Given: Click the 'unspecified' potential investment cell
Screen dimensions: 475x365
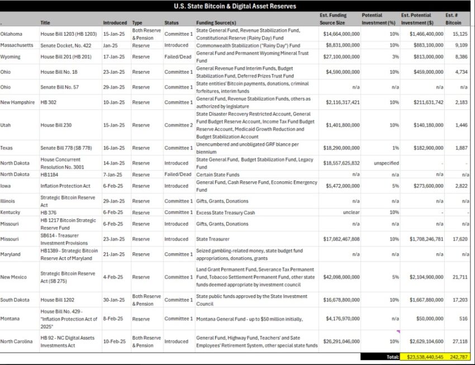Looking at the screenshot, I should (381, 163).
